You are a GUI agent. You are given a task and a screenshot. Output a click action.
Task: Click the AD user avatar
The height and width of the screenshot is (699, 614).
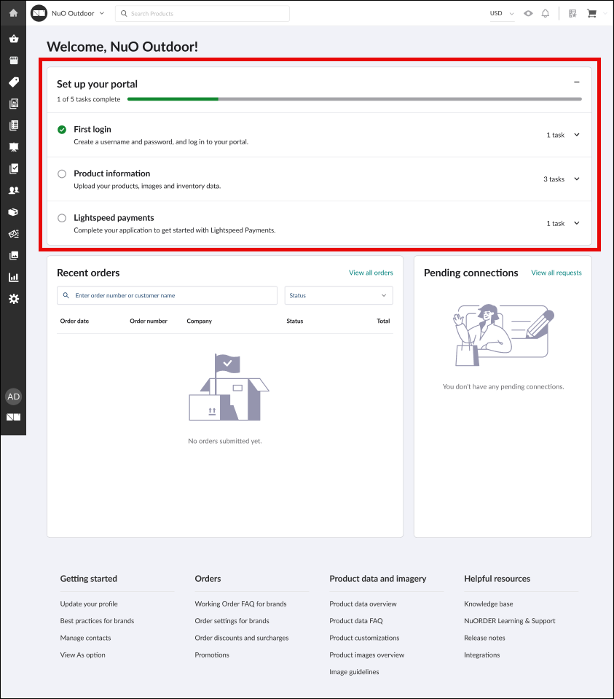(13, 397)
